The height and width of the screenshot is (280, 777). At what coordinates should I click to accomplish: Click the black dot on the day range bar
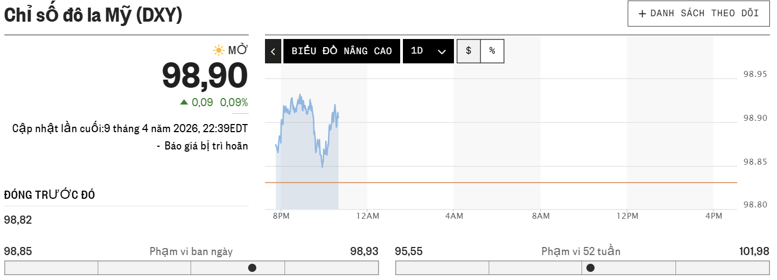[252, 268]
